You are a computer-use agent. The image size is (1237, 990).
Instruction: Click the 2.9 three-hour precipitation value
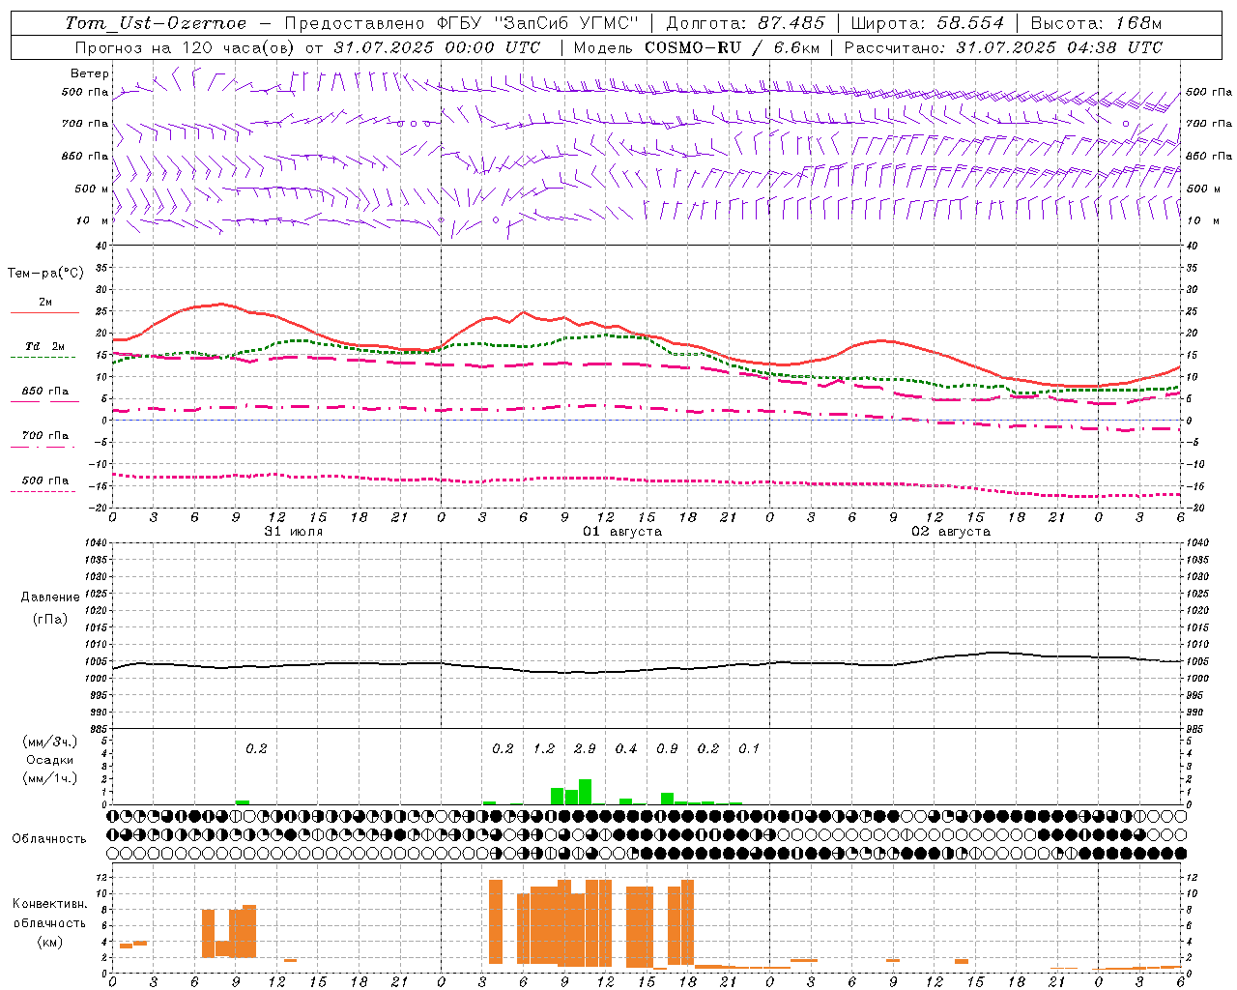point(585,748)
